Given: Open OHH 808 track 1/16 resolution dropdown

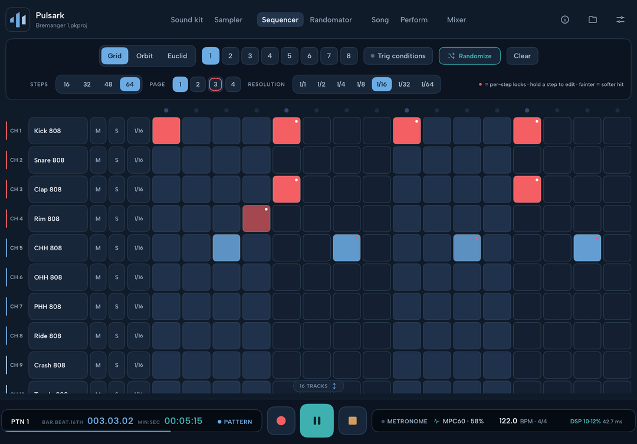Looking at the screenshot, I should click(139, 277).
